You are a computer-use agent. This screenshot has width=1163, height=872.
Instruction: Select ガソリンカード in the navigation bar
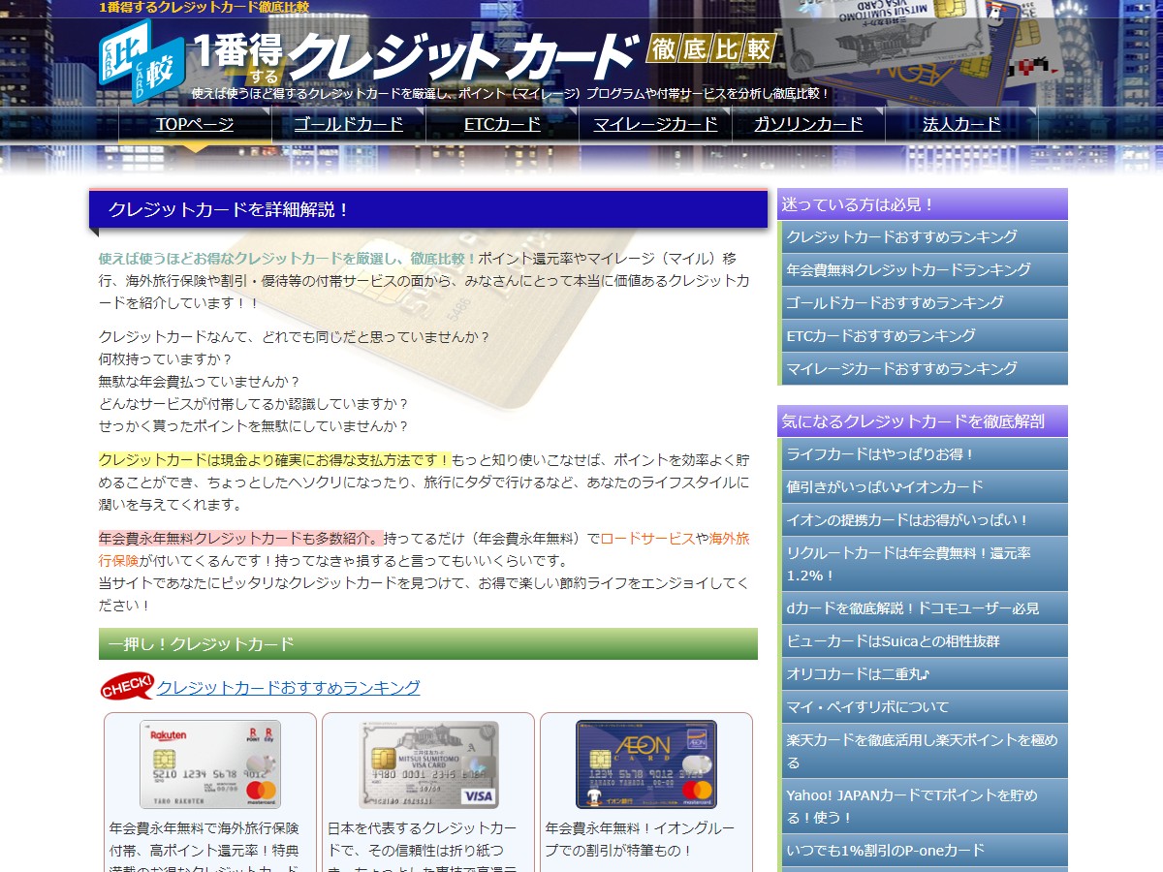point(808,124)
